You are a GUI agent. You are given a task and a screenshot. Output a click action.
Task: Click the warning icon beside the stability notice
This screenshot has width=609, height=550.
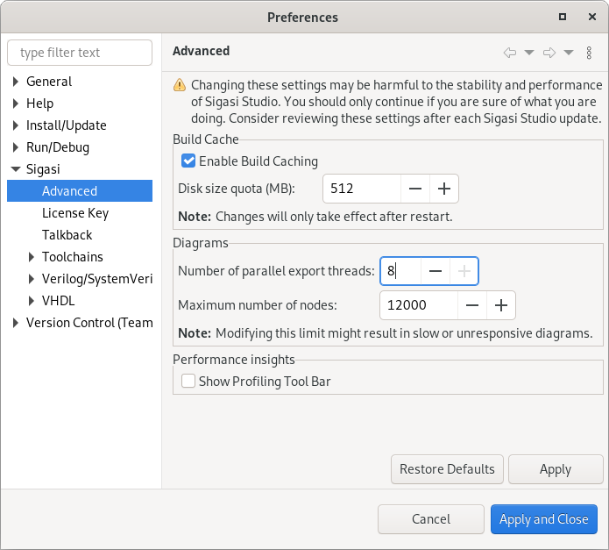pos(180,85)
